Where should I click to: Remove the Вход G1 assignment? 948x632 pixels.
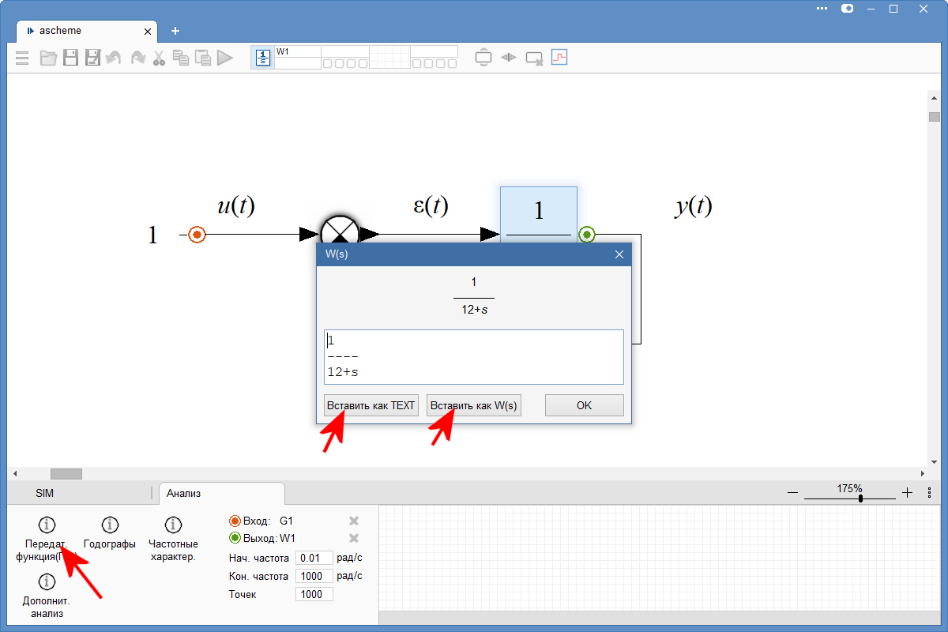pyautogui.click(x=354, y=521)
